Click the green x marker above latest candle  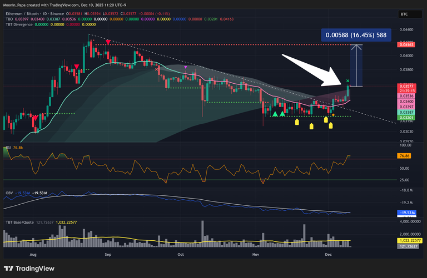pyautogui.click(x=347, y=81)
